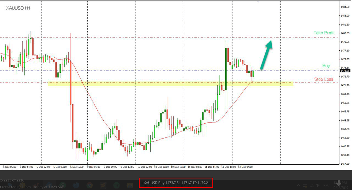Click the XAUUSD H1 chart title
Screen dimensions: 352x190
point(18,8)
